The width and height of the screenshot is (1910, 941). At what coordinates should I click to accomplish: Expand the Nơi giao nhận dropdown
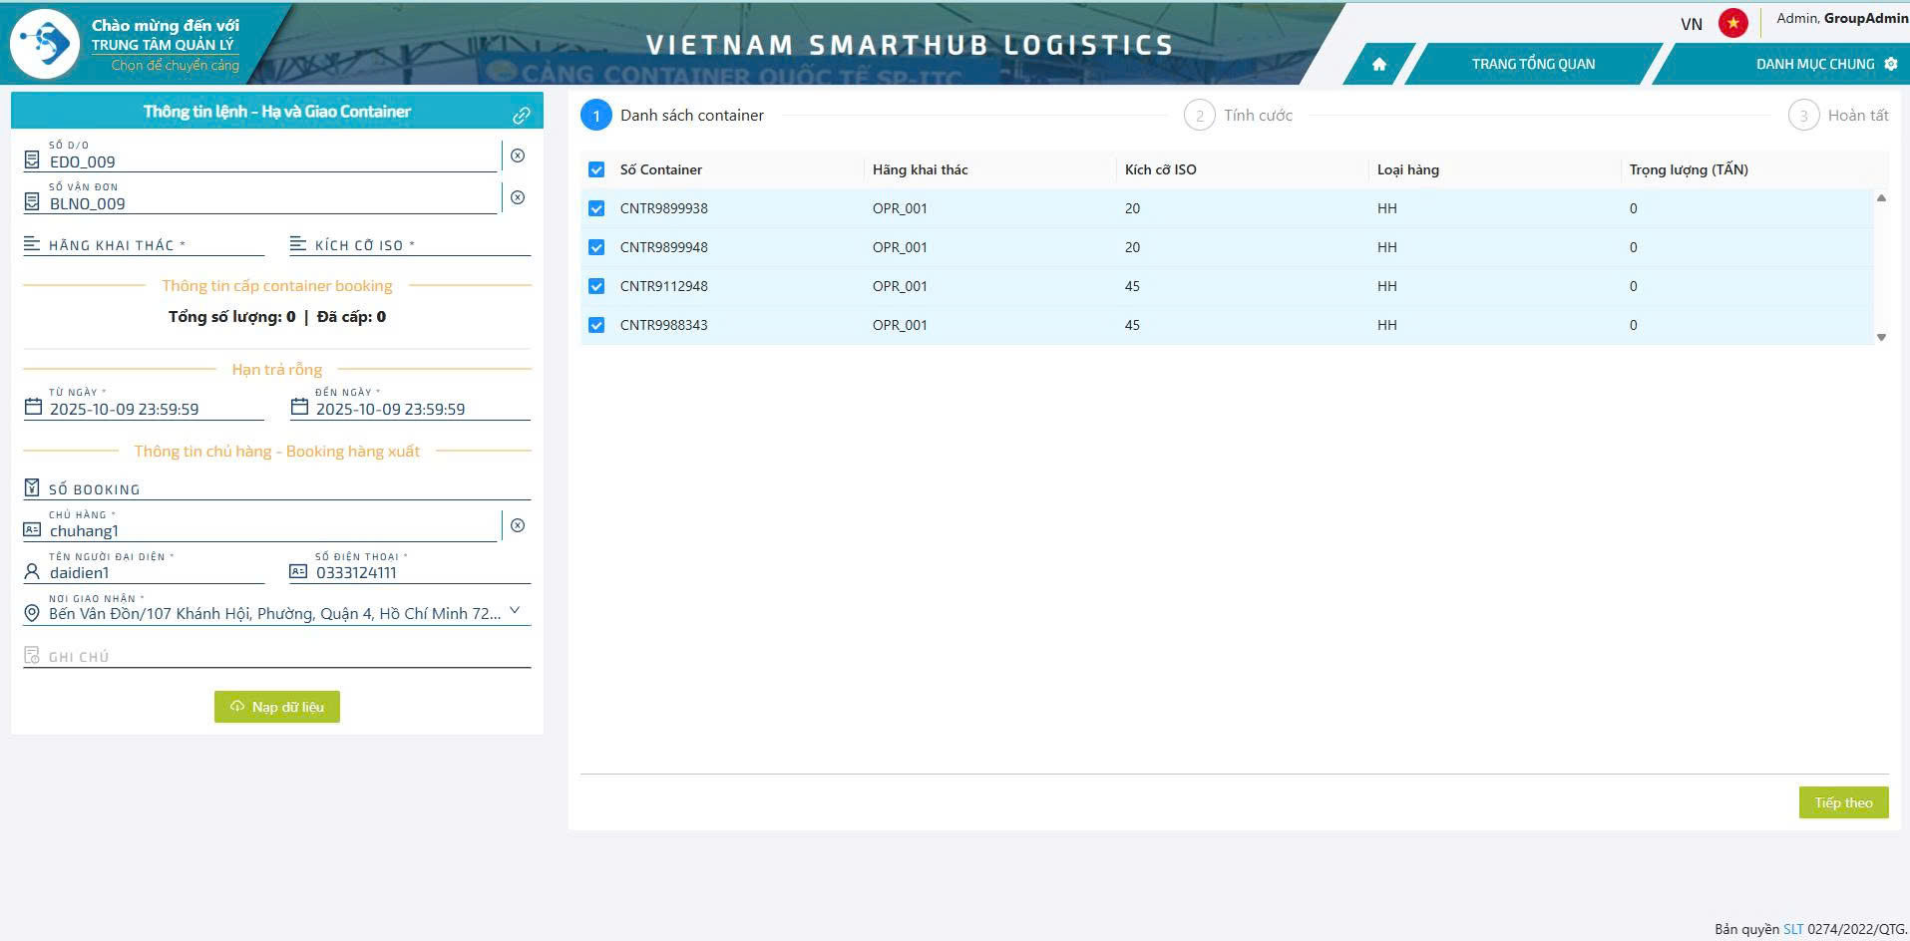tap(515, 611)
